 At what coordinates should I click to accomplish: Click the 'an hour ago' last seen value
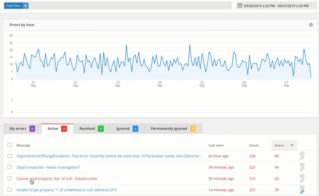coord(219,156)
